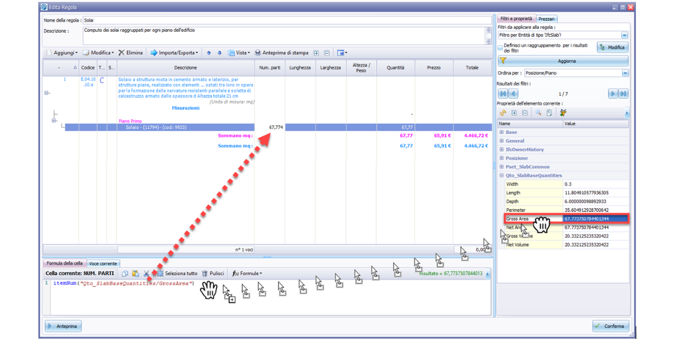Click the move item up arrow
Viewport: 678px width, 339px height.
[209, 53]
